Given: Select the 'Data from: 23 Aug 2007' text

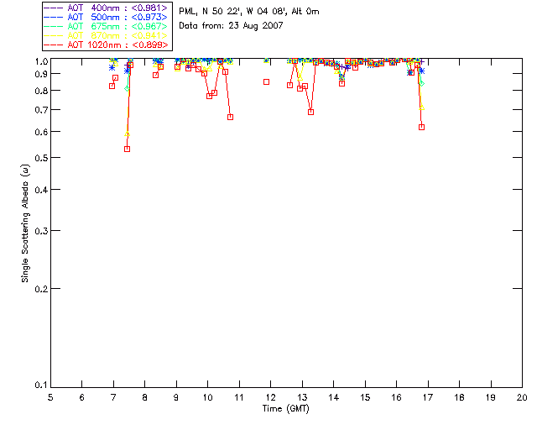Looking at the screenshot, I should pos(232,26).
